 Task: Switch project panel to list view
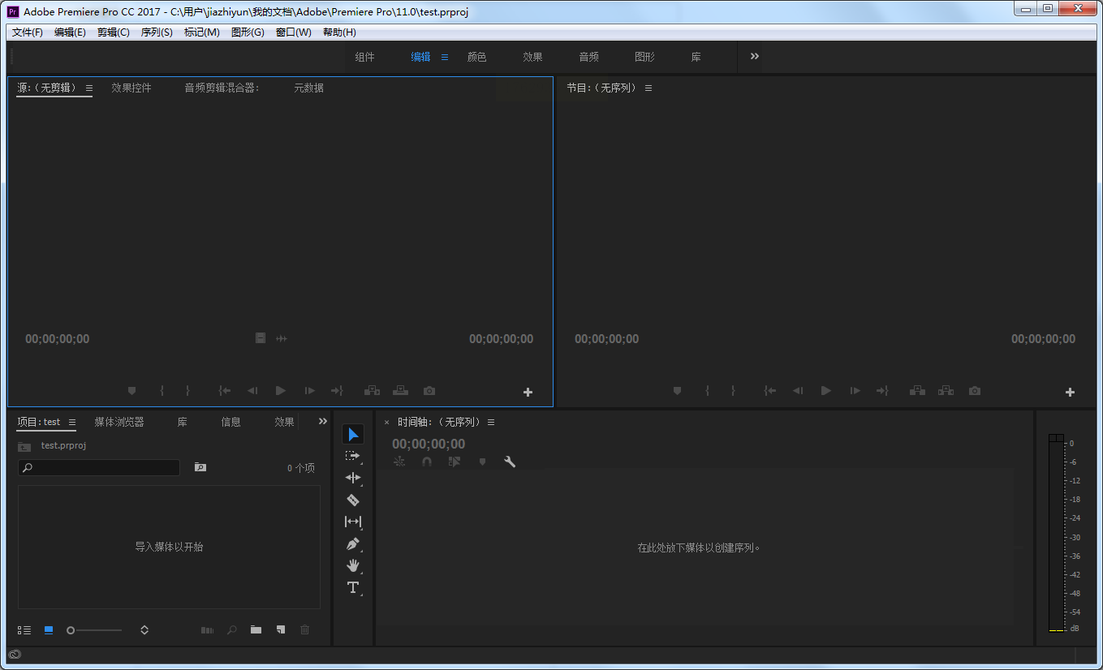coord(24,629)
